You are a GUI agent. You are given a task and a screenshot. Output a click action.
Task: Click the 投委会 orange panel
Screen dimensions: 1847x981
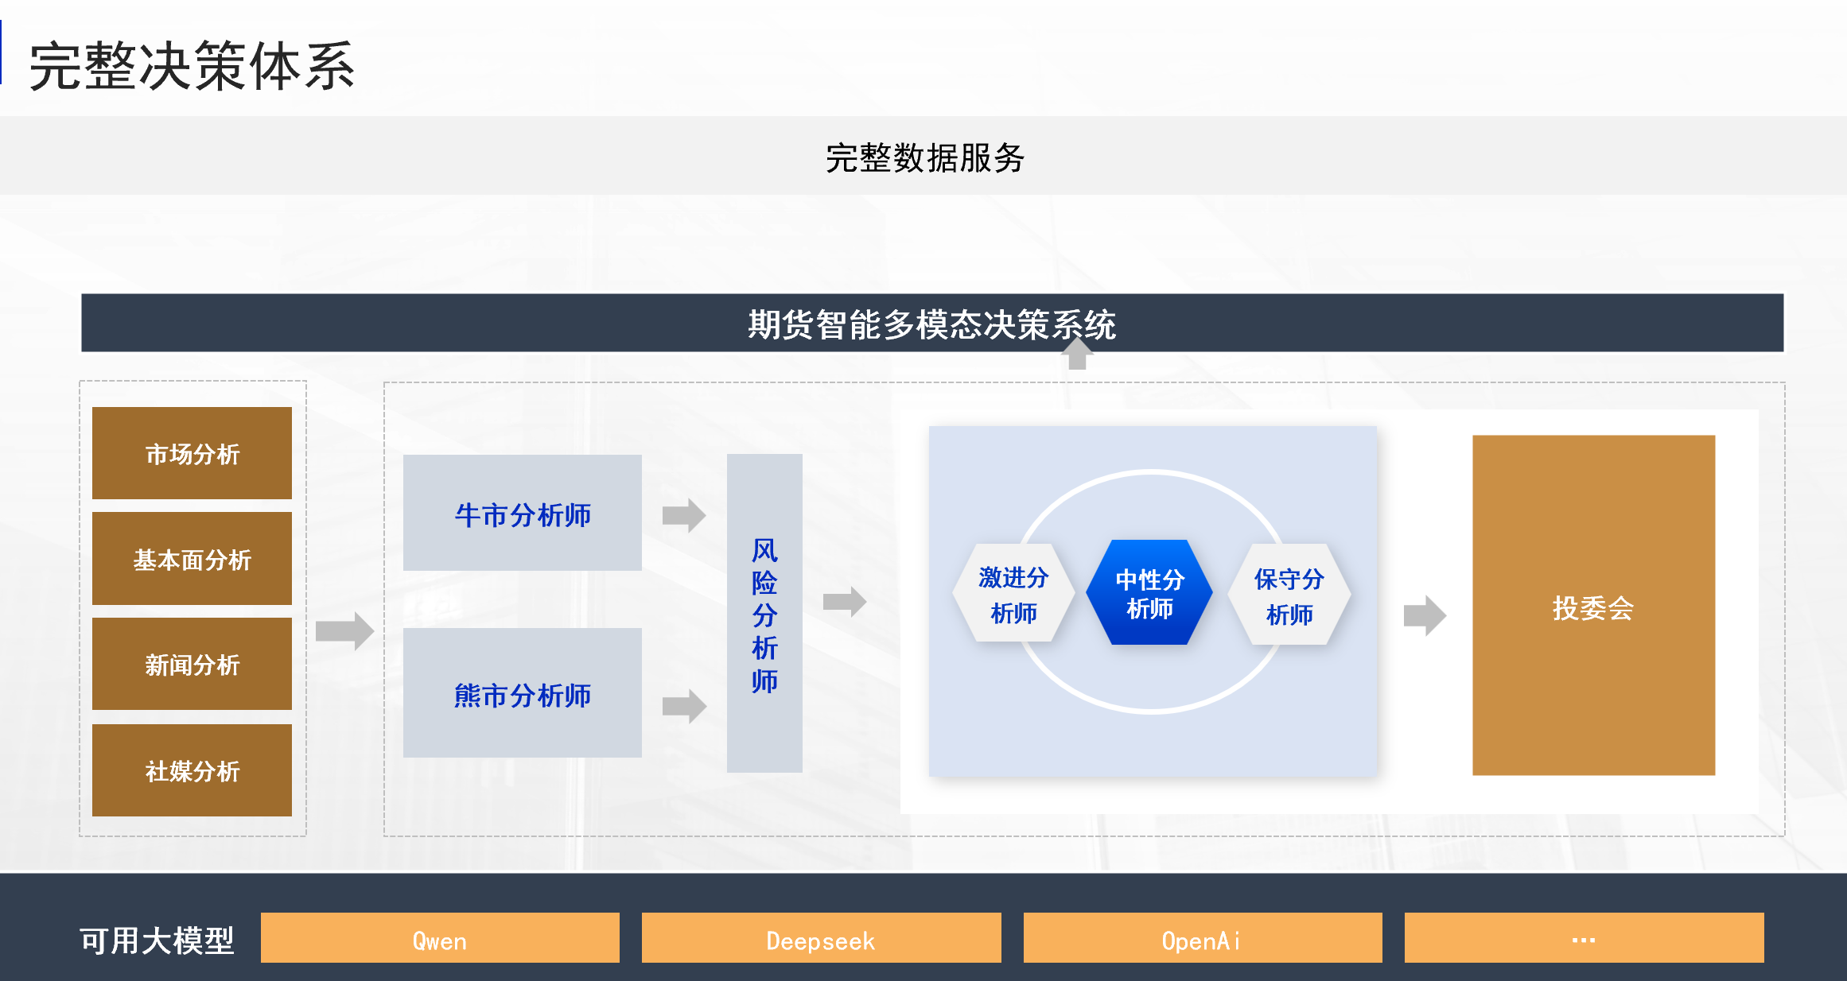[x=1593, y=605]
